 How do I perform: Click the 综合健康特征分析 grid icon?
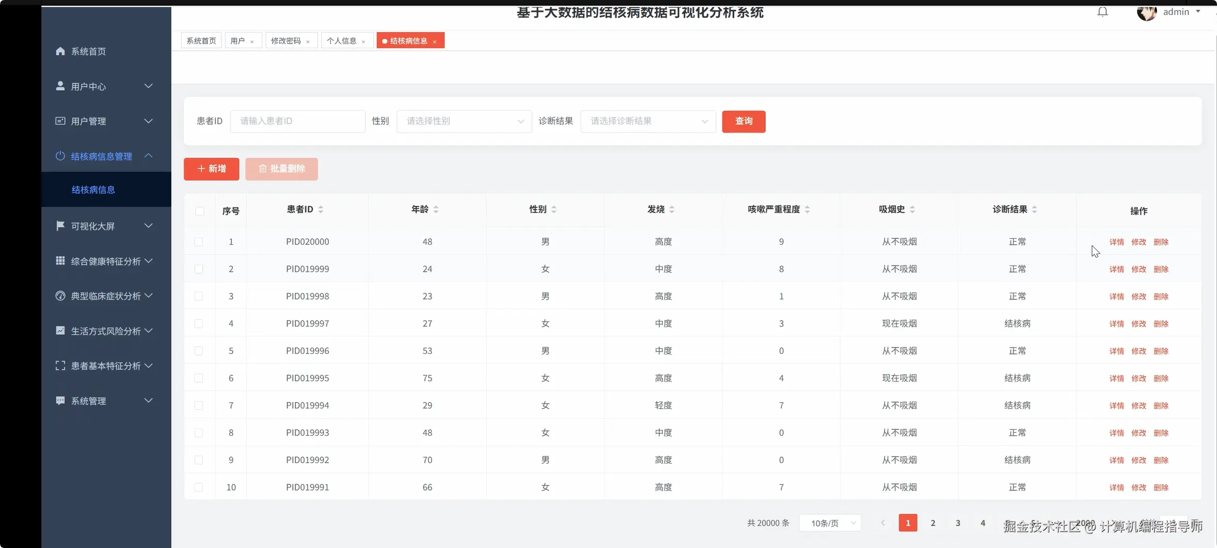60,261
